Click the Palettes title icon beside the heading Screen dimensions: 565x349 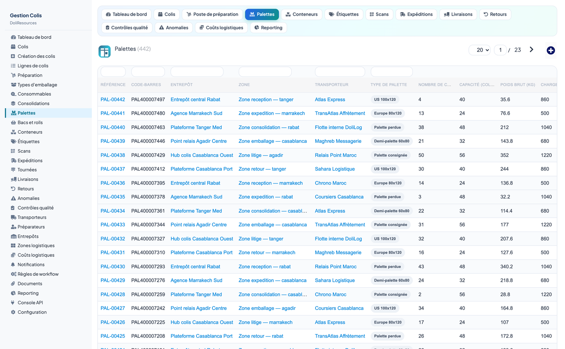tap(104, 52)
